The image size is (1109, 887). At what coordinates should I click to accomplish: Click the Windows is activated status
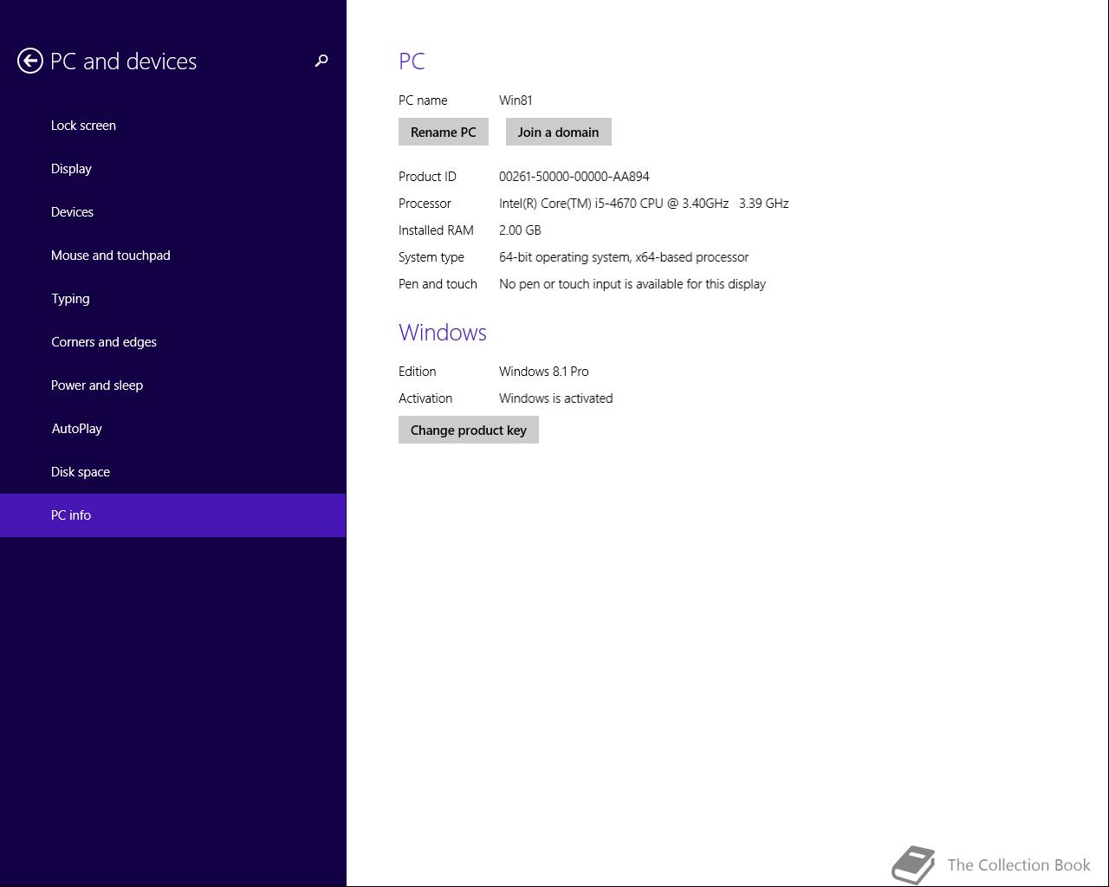[555, 398]
